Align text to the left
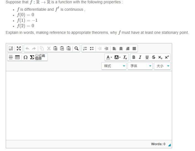 [114, 48]
